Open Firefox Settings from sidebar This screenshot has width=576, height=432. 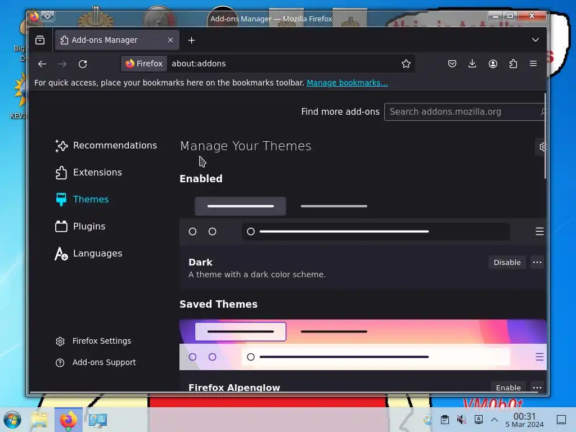(x=93, y=341)
